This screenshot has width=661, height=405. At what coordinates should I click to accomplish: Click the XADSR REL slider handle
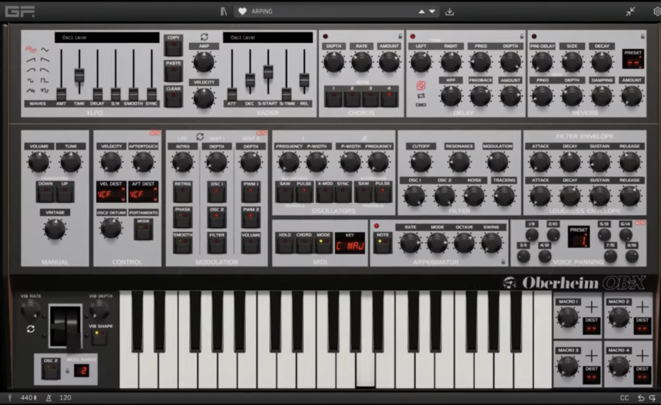[304, 80]
